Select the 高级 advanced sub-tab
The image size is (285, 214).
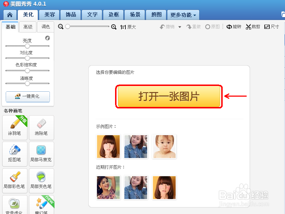[x=28, y=27]
